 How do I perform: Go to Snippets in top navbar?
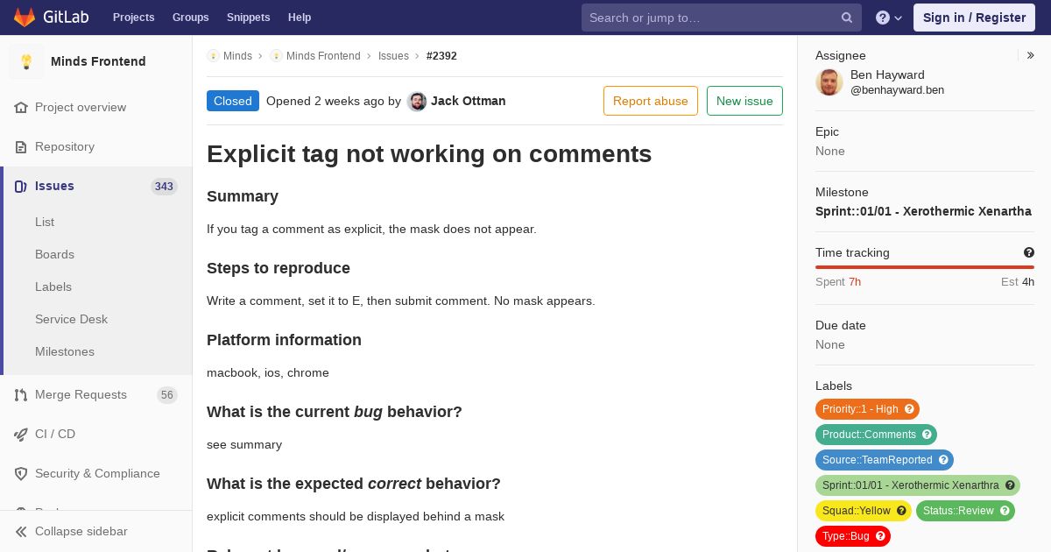[248, 18]
